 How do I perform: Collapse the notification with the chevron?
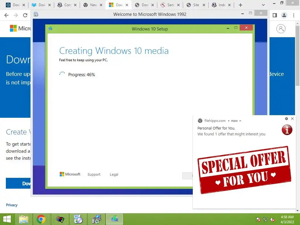click(x=240, y=121)
